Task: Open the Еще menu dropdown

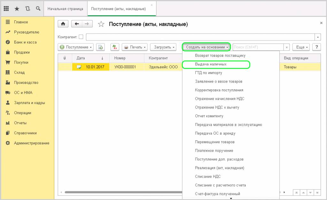Action: click(x=301, y=47)
